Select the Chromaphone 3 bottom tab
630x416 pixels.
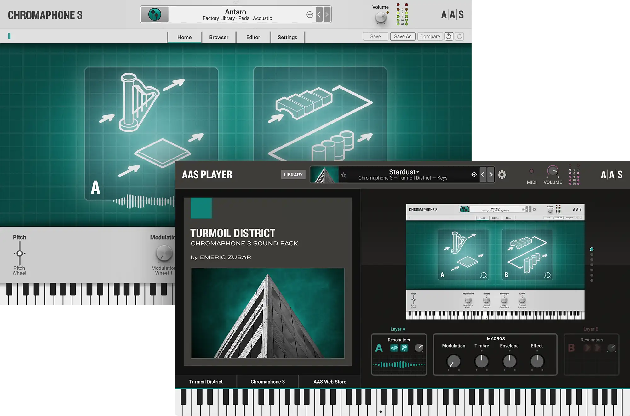point(268,382)
